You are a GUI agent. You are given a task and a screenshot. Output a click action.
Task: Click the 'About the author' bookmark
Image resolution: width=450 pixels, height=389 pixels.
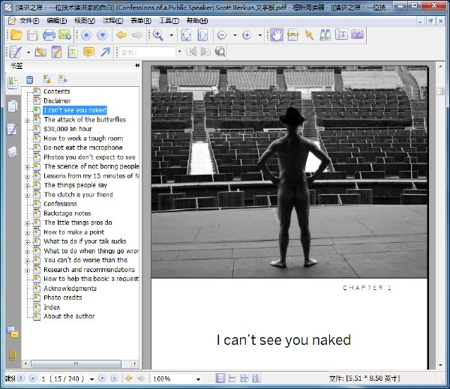pos(69,316)
